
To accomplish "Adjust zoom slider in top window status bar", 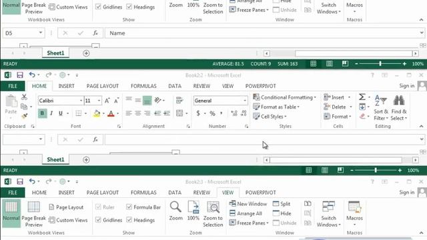I will [x=380, y=64].
